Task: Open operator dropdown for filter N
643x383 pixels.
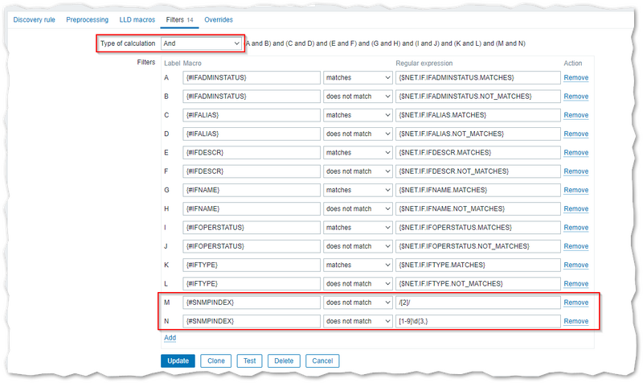Action: (358, 321)
